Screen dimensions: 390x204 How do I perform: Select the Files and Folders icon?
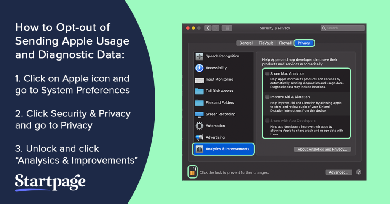[x=200, y=103]
